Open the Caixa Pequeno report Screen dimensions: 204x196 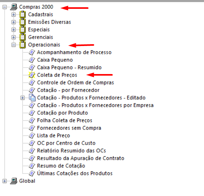[x=55, y=60]
